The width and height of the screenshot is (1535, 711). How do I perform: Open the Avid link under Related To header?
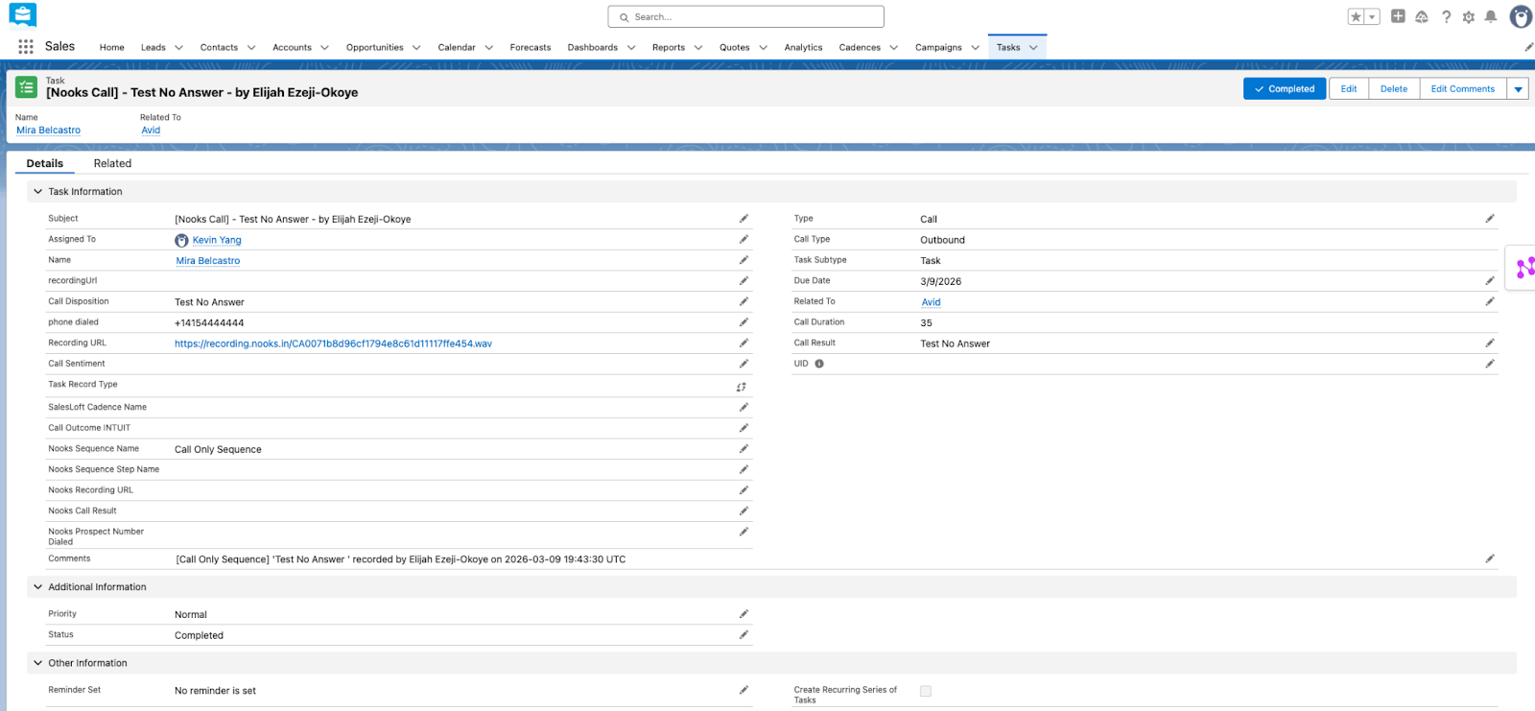[x=151, y=130]
